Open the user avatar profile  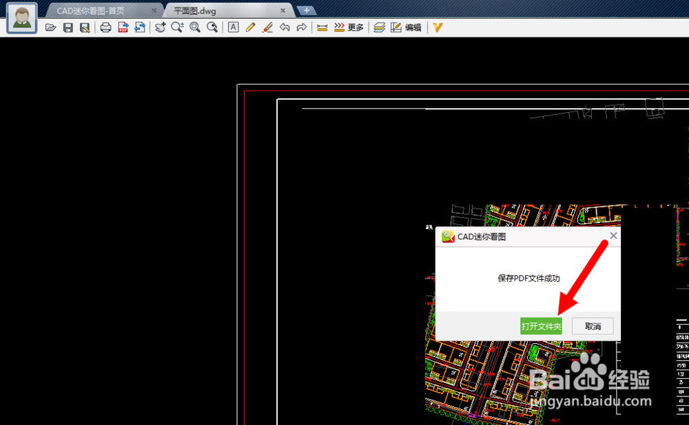(x=22, y=18)
